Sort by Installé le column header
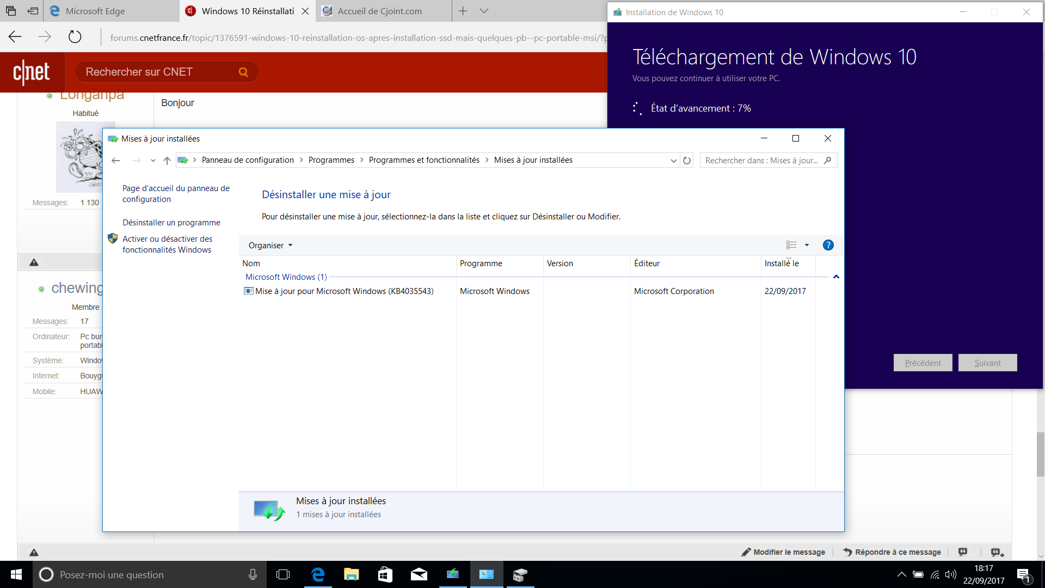This screenshot has width=1045, height=588. pos(788,264)
